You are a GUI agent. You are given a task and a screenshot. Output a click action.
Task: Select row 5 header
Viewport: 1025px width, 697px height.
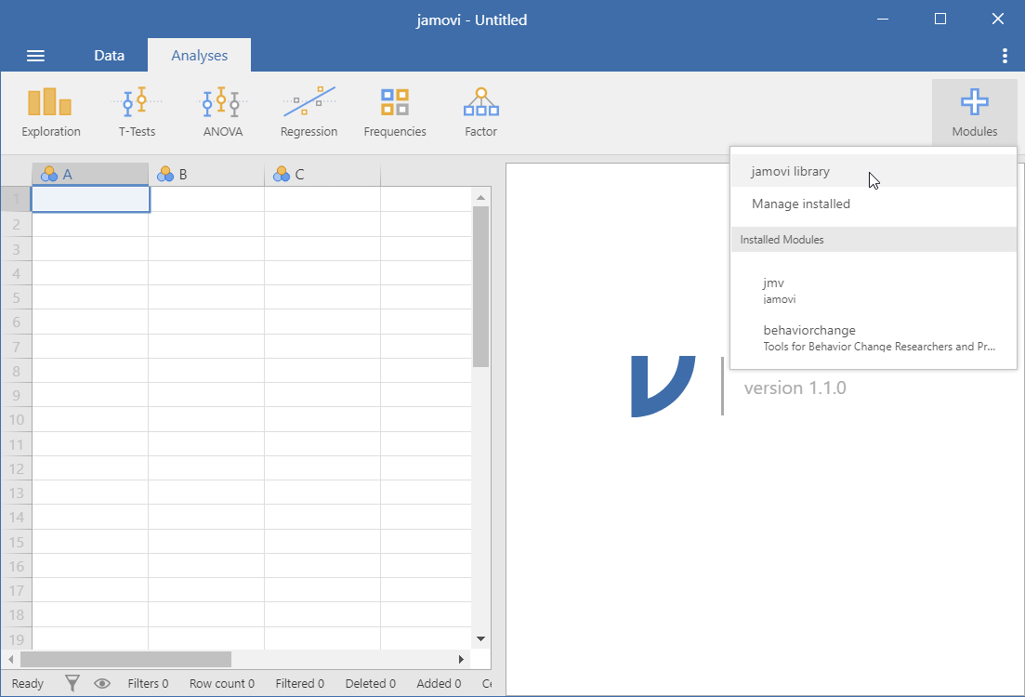click(x=17, y=297)
